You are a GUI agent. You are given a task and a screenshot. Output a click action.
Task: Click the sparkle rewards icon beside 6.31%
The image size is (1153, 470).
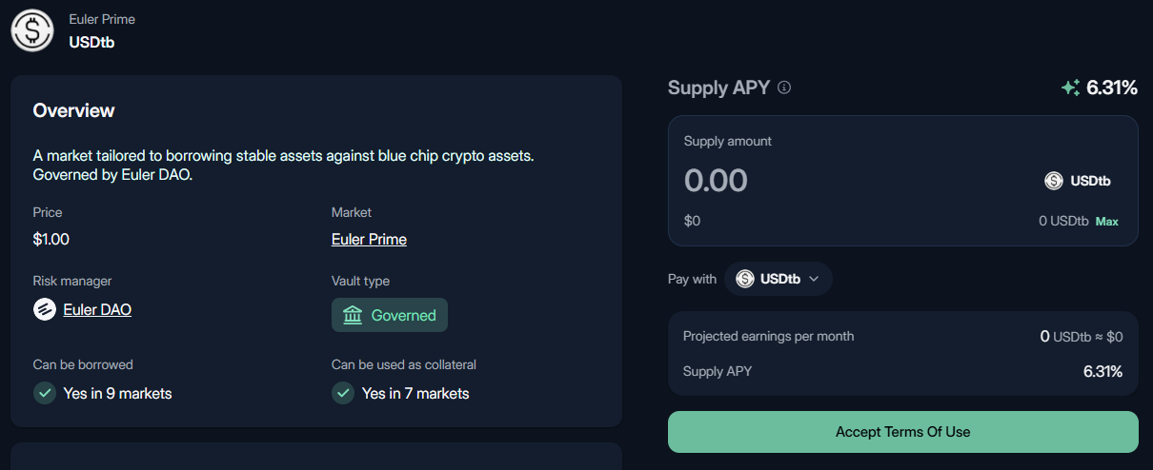tap(1070, 88)
